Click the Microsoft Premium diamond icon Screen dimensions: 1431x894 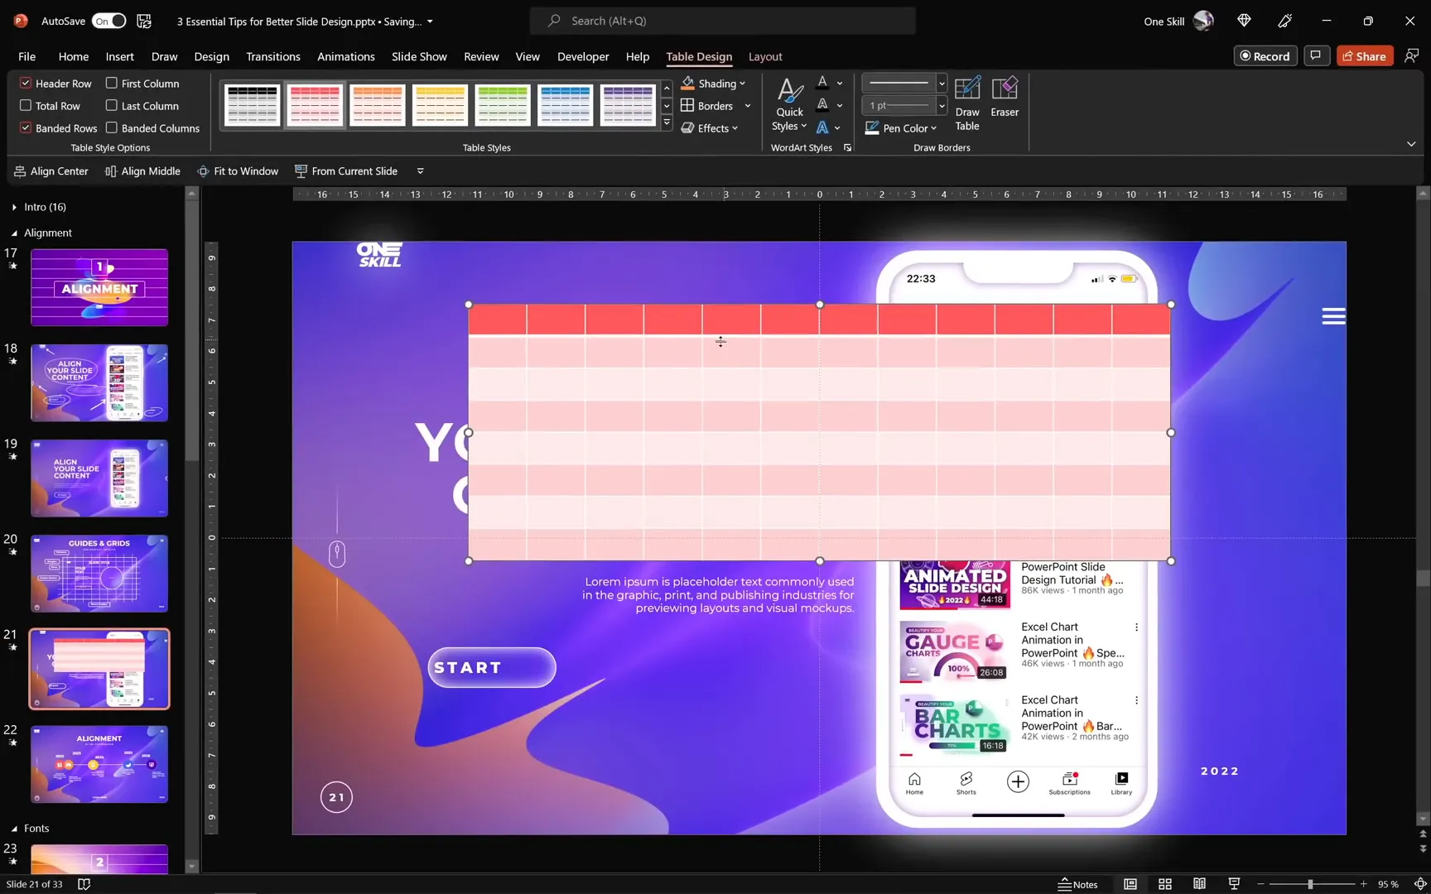click(x=1244, y=21)
